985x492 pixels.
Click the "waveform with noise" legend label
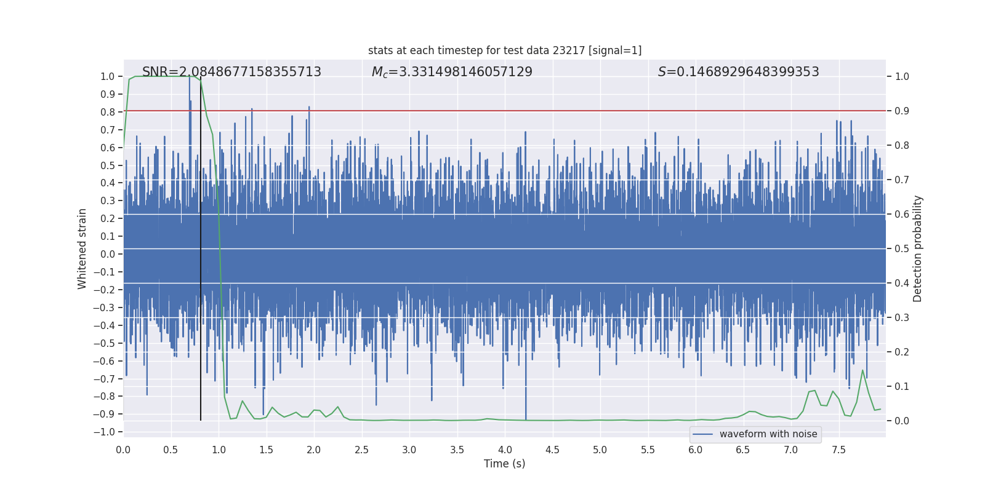tap(768, 434)
